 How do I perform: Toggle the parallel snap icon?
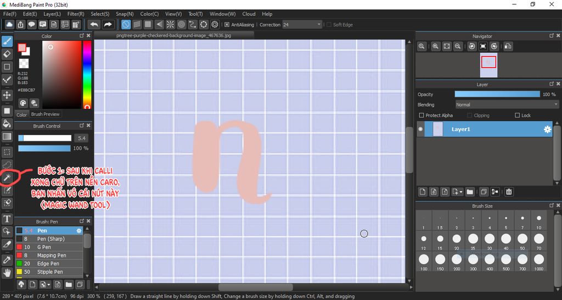[x=137, y=24]
